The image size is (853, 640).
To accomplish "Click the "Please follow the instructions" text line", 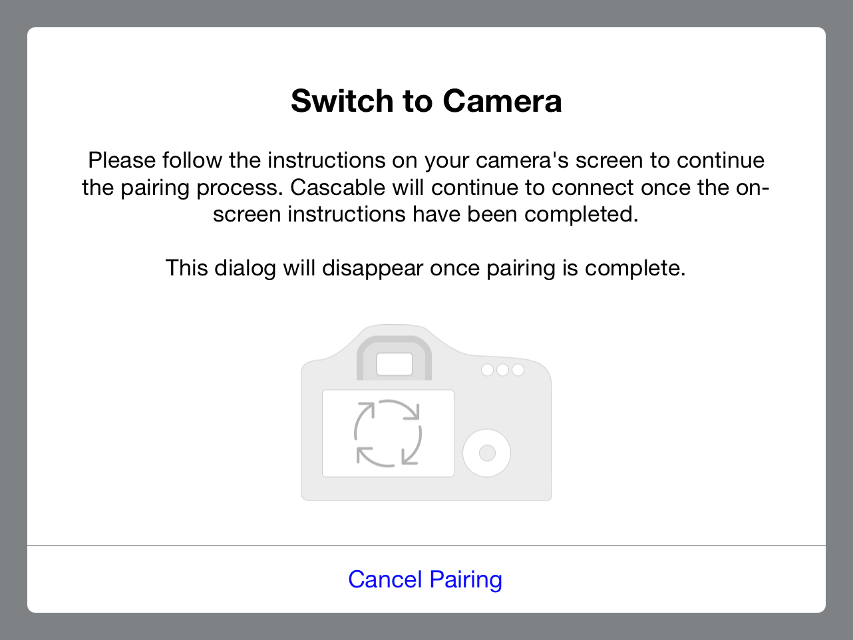I will [426, 160].
